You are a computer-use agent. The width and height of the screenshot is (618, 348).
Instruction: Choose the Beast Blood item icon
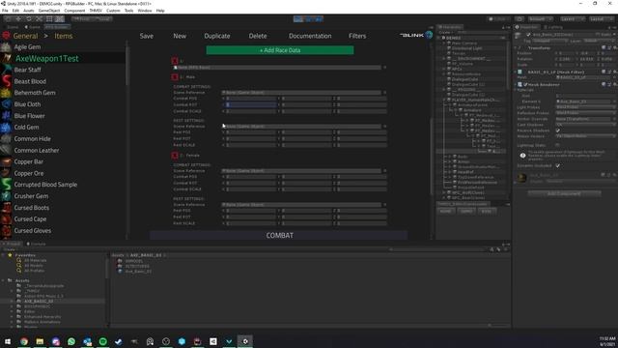click(6, 81)
